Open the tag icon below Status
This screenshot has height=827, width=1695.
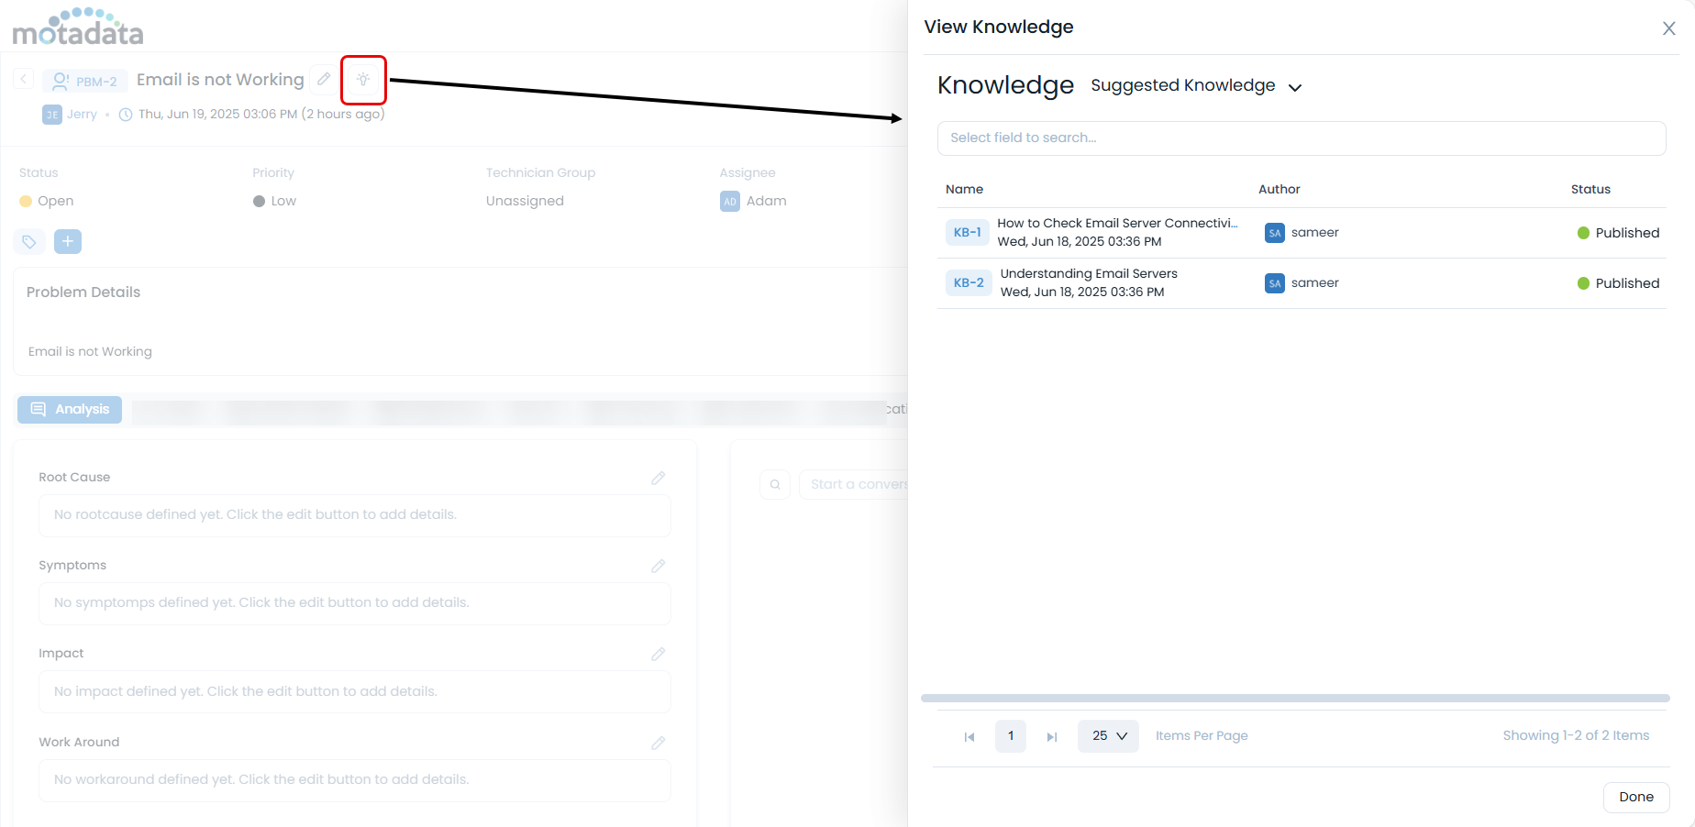click(28, 241)
